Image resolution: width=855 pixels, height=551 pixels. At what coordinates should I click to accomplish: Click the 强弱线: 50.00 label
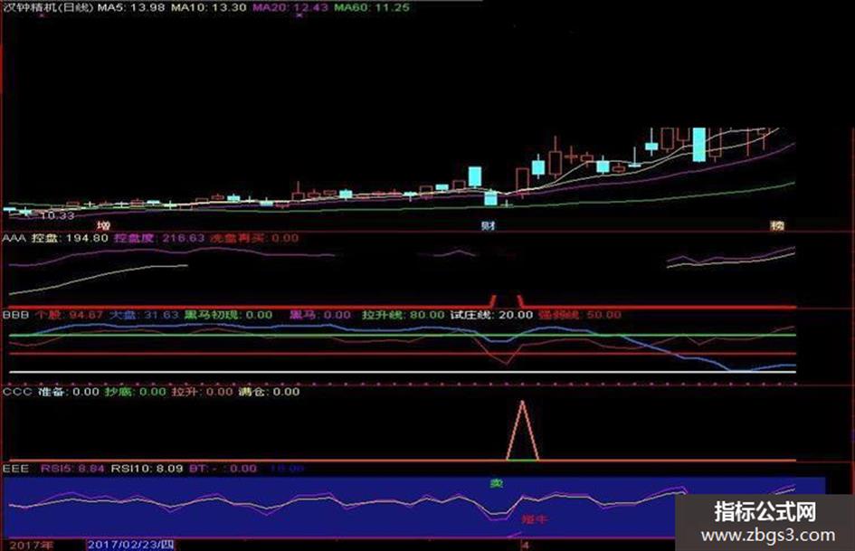click(x=580, y=315)
